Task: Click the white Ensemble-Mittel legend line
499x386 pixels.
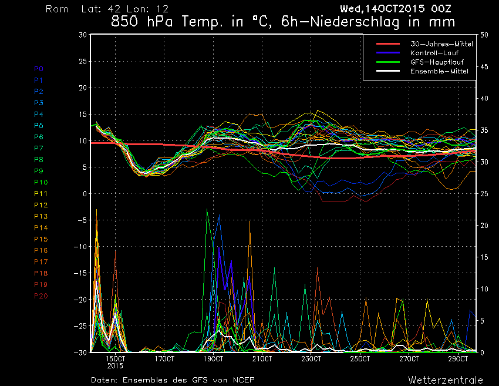Action: pyautogui.click(x=388, y=71)
